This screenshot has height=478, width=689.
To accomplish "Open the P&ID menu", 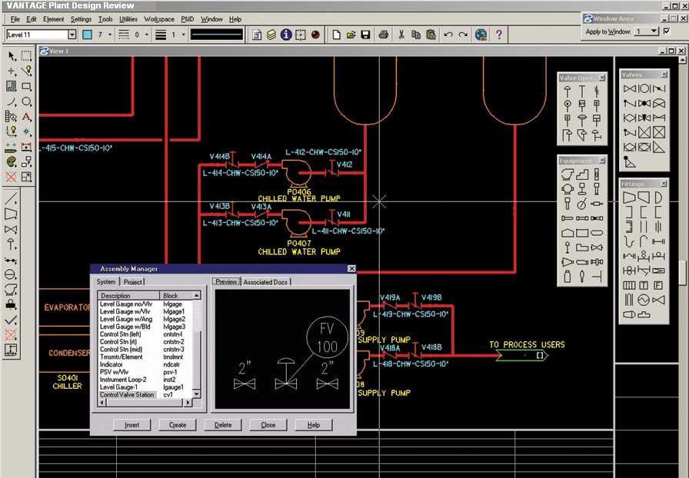I will (186, 19).
